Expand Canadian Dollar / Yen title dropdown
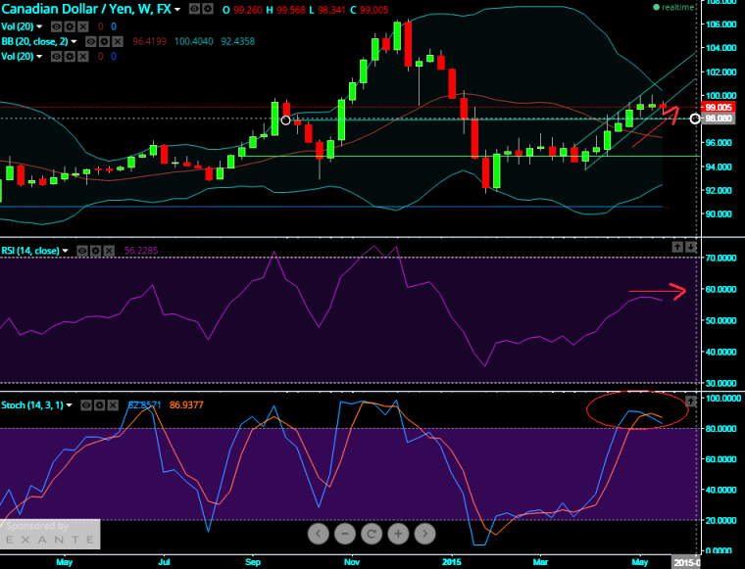This screenshot has width=745, height=569. click(x=175, y=8)
